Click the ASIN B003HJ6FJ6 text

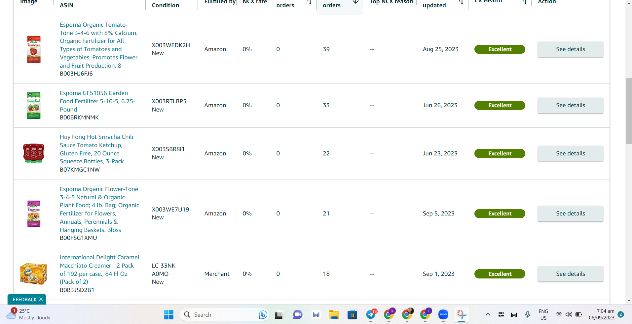(76, 74)
